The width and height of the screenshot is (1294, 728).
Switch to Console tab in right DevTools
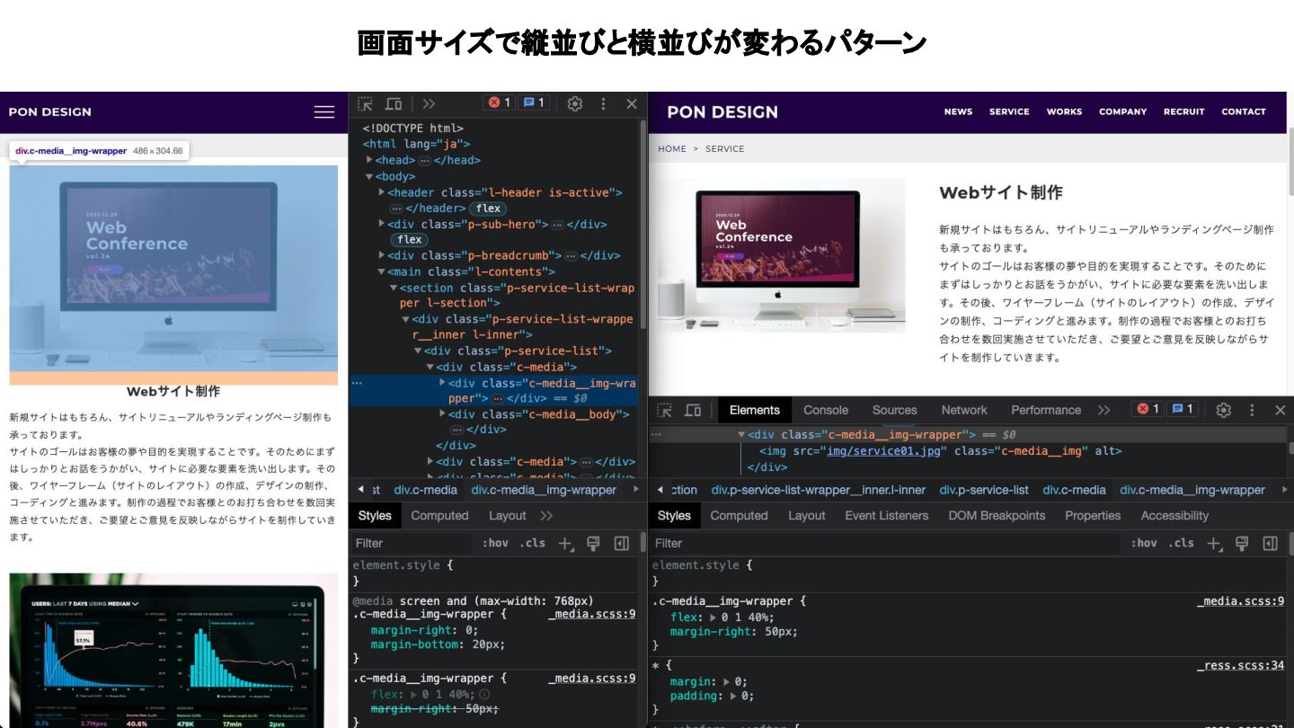click(826, 410)
